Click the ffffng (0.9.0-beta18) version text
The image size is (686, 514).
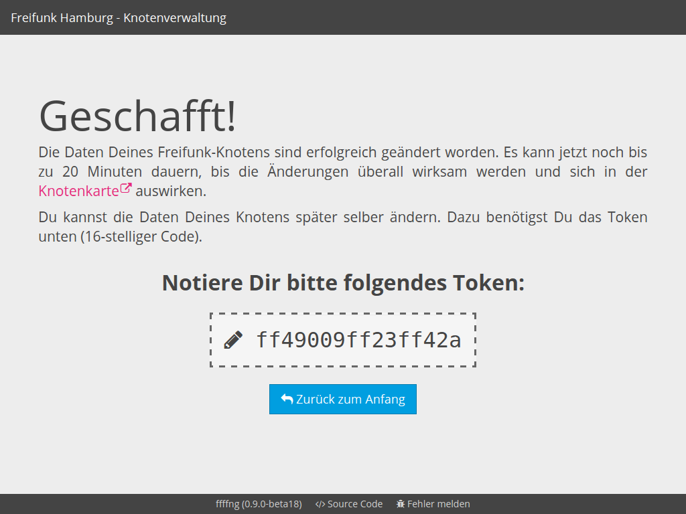pyautogui.click(x=259, y=504)
